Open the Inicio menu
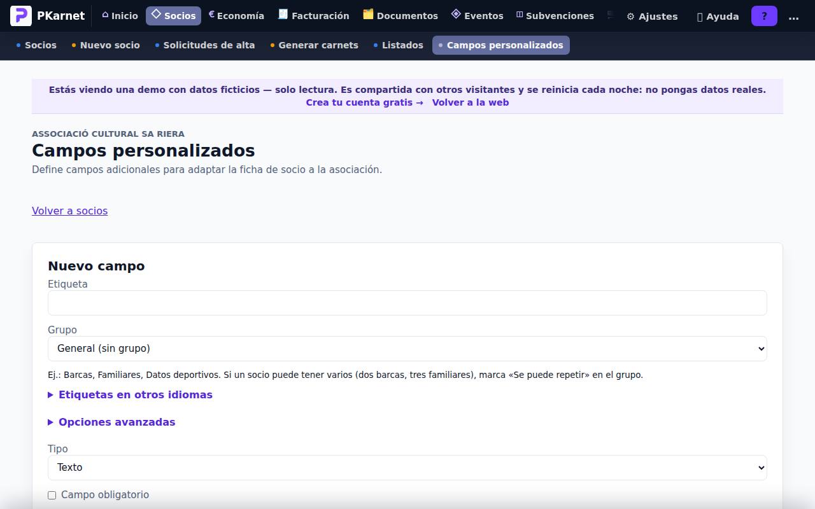The height and width of the screenshot is (509, 815). point(120,16)
